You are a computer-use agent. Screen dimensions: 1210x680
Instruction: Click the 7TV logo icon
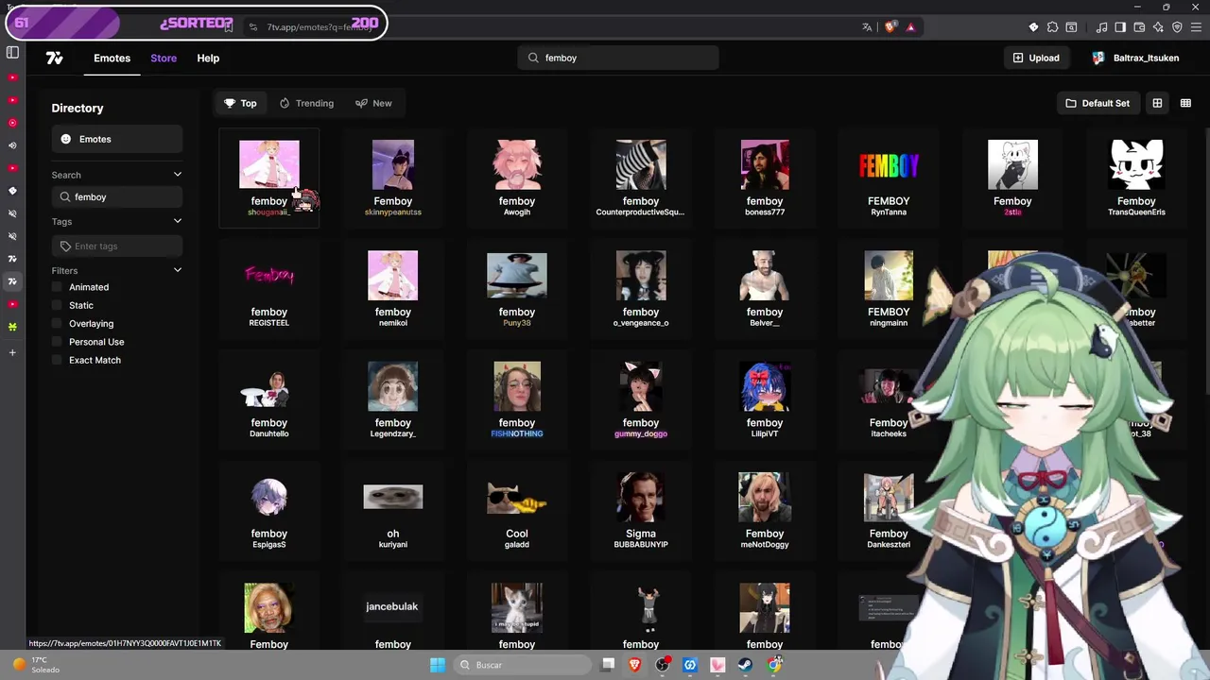pos(55,58)
